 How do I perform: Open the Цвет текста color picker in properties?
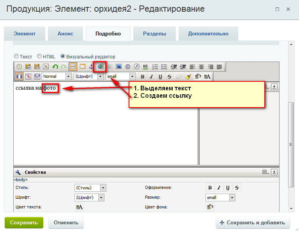coord(79,207)
